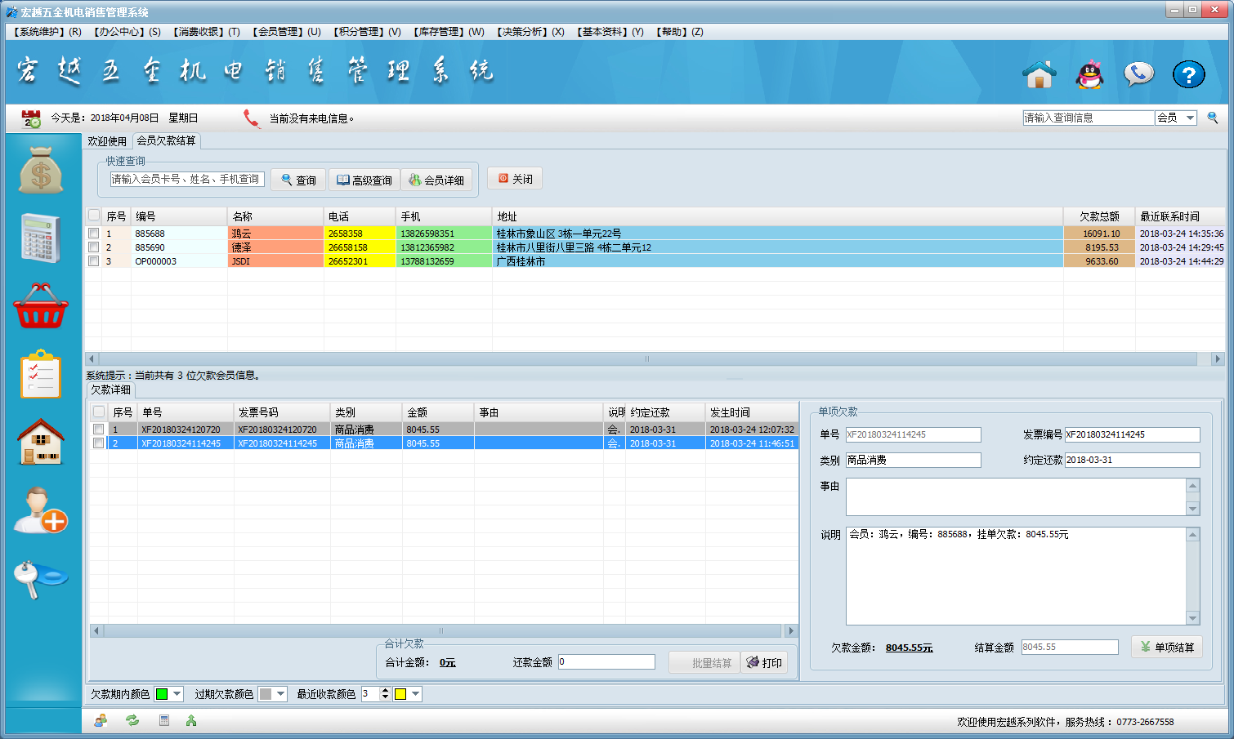Select checkbox for debt XF20180324120720
Image resolution: width=1234 pixels, height=739 pixels.
pyautogui.click(x=99, y=430)
